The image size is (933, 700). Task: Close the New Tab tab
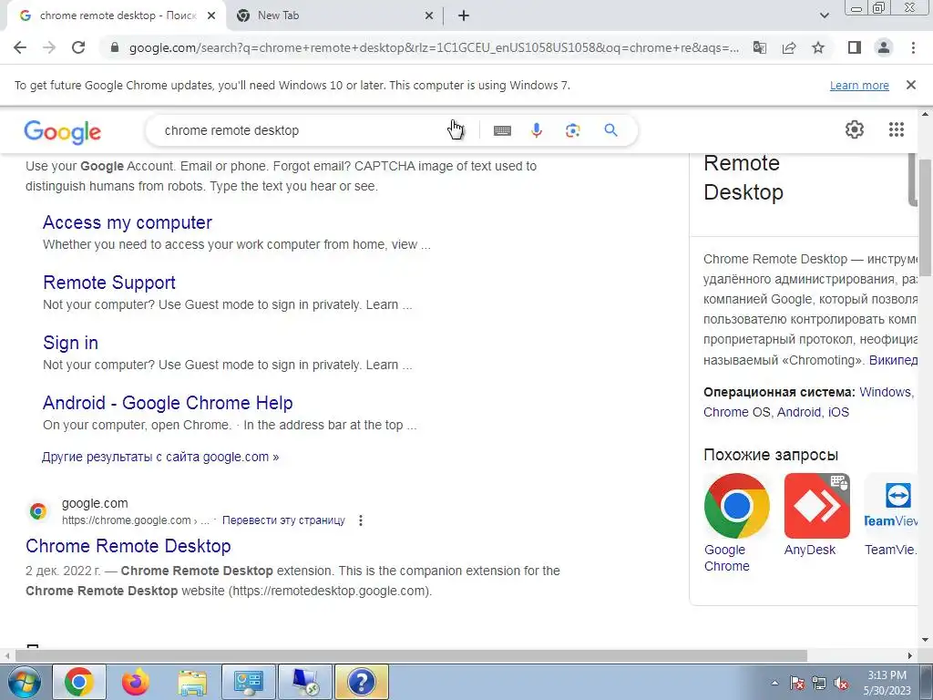[429, 15]
